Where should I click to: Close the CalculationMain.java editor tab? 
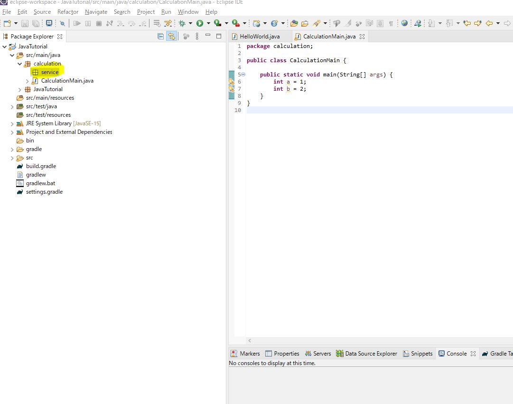[362, 37]
